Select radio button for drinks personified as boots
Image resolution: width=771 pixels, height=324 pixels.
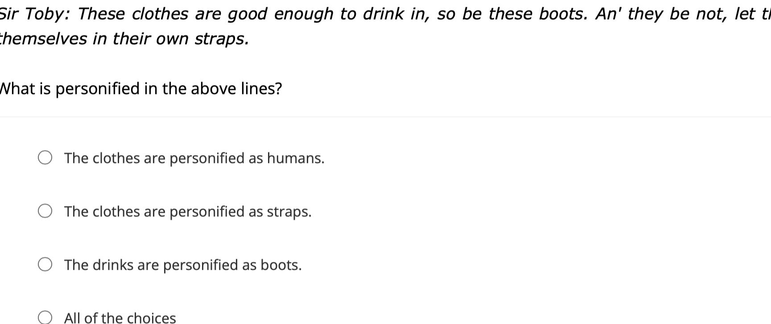[45, 264]
